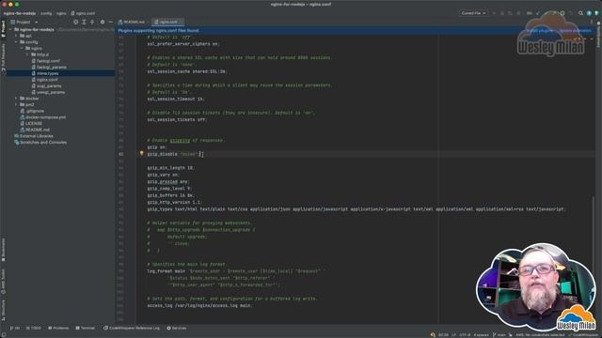
Task: Click line number 82 in gutter
Action: pos(121,154)
